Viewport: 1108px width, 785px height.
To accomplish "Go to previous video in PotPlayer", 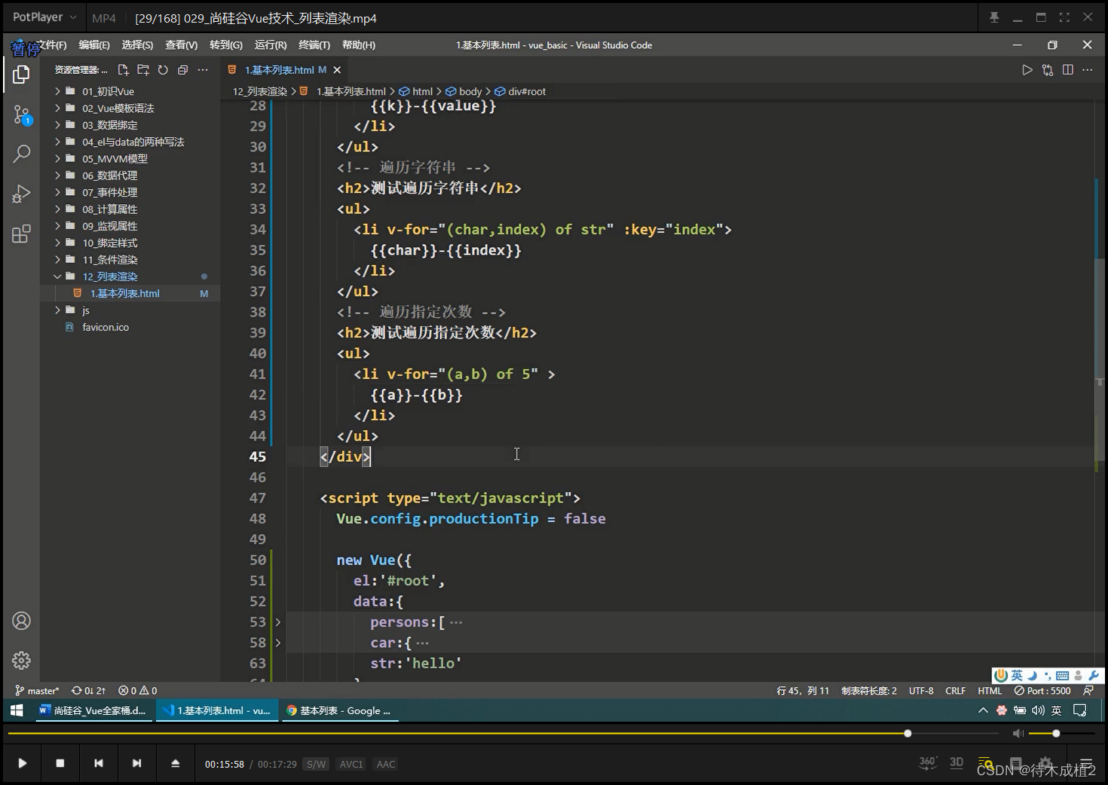I will [x=99, y=763].
